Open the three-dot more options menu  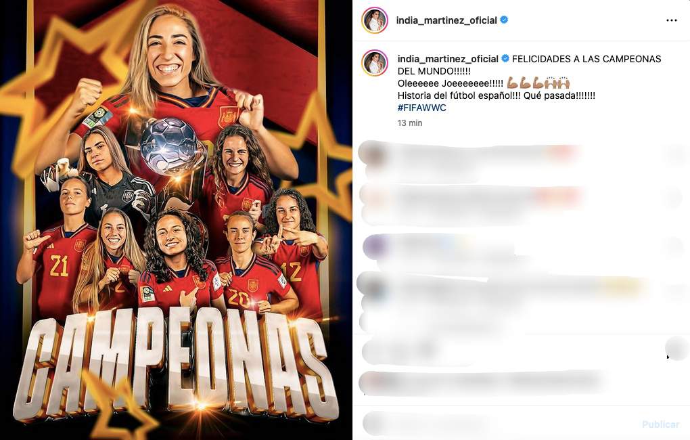coord(671,20)
